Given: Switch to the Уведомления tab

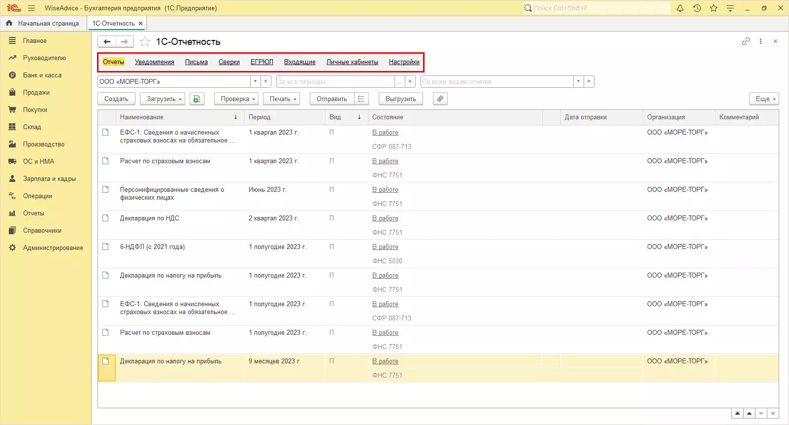Looking at the screenshot, I should (155, 62).
